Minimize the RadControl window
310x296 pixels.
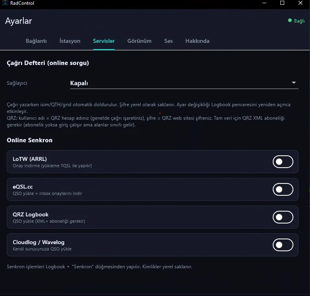coord(264,3)
